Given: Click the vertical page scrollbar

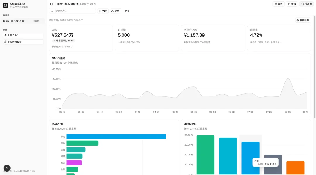Looking at the screenshot, I should (315, 67).
